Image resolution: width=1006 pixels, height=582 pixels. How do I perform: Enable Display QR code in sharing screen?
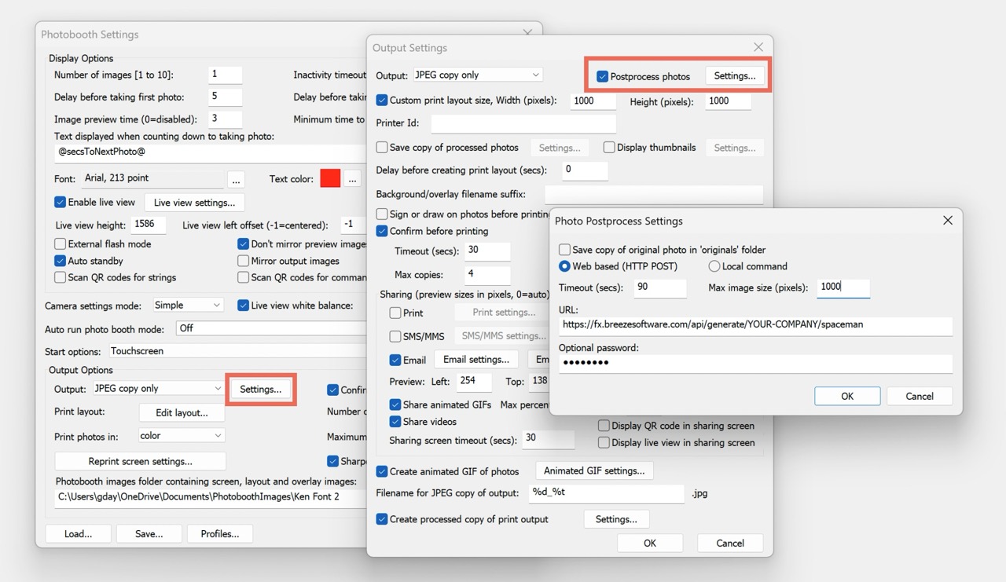604,426
